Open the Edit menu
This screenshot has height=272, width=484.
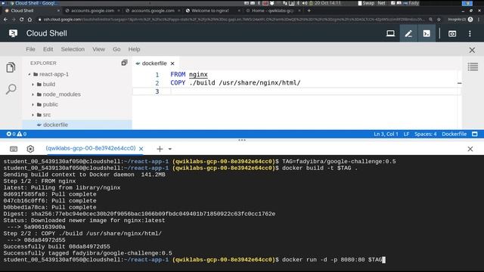(x=48, y=49)
